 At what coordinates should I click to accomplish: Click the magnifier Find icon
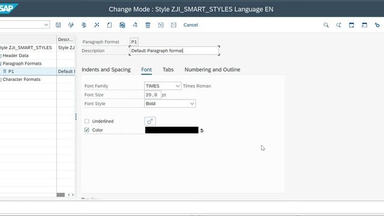pyautogui.click(x=326, y=25)
